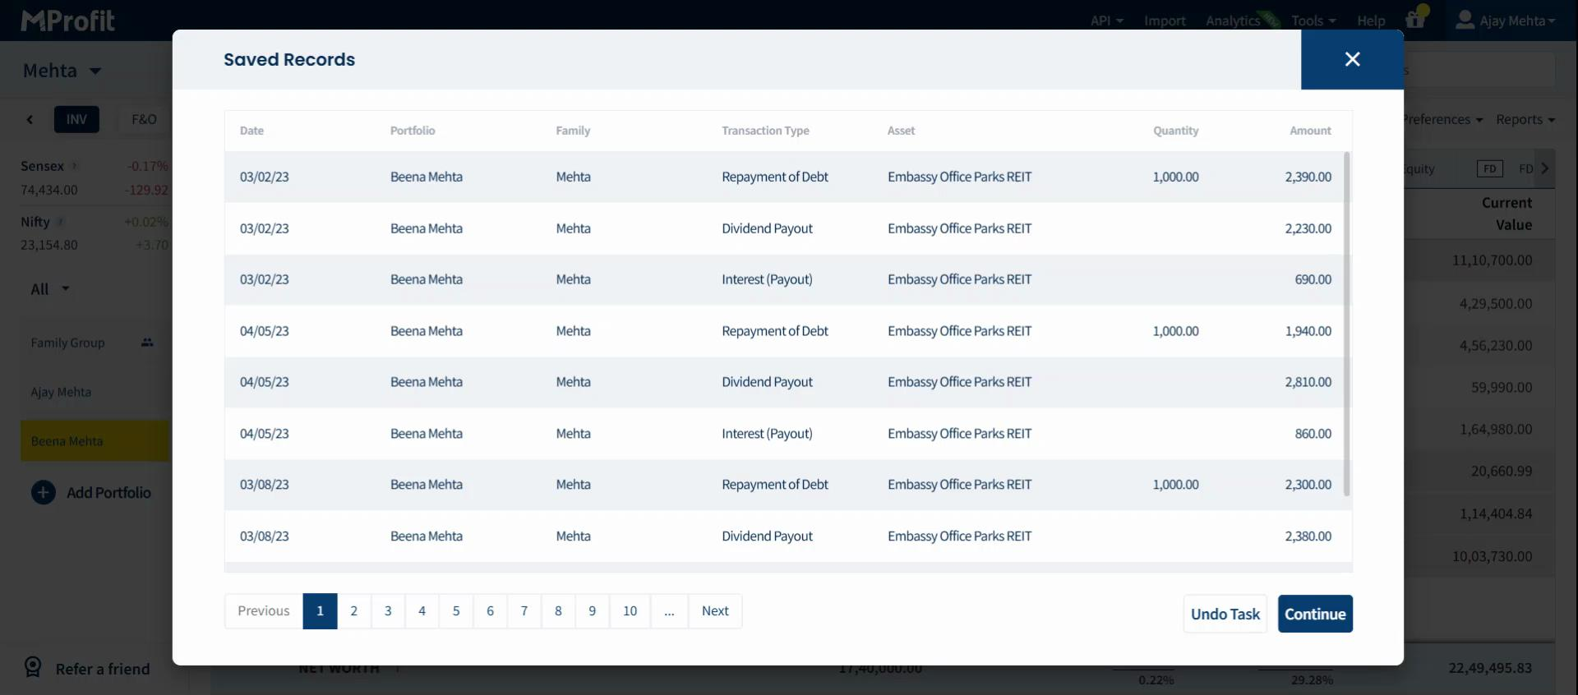Click the Amount column header
This screenshot has width=1578, height=695.
coord(1310,131)
